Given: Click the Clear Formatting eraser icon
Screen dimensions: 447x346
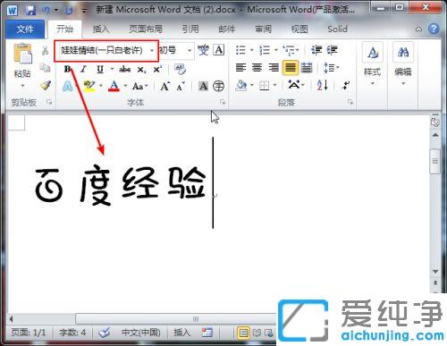Looking at the screenshot, I should [180, 69].
